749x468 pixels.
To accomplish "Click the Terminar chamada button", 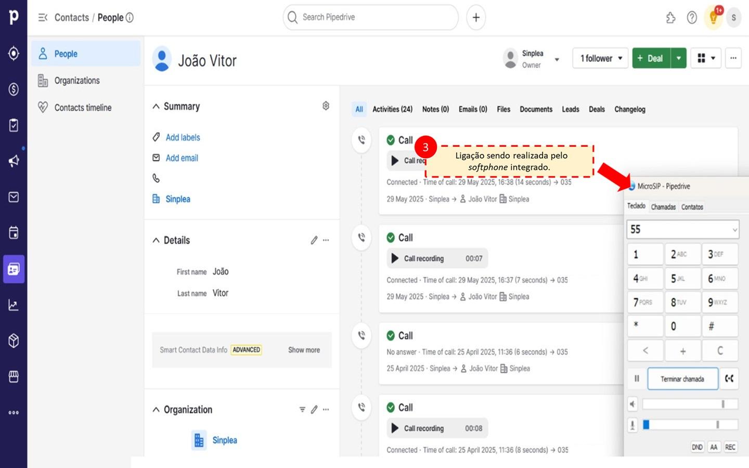I will point(682,379).
